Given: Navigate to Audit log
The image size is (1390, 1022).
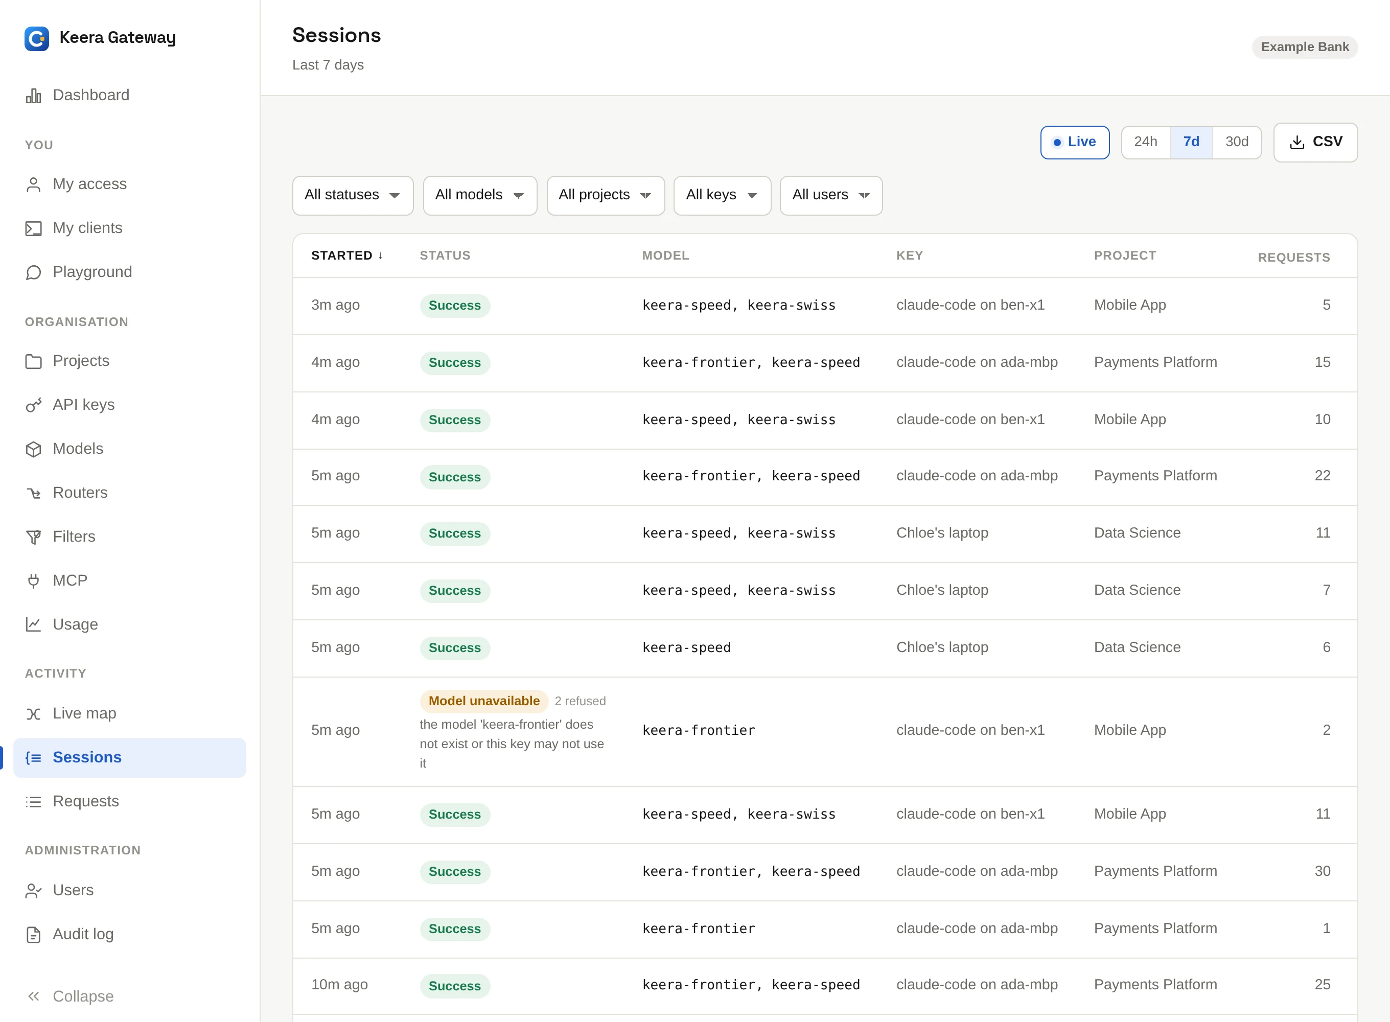Looking at the screenshot, I should click(130, 935).
